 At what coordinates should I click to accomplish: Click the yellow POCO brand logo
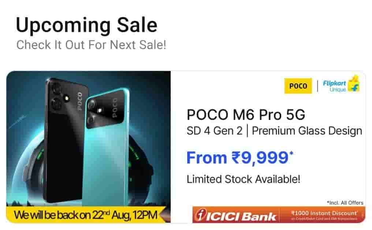[x=298, y=86]
